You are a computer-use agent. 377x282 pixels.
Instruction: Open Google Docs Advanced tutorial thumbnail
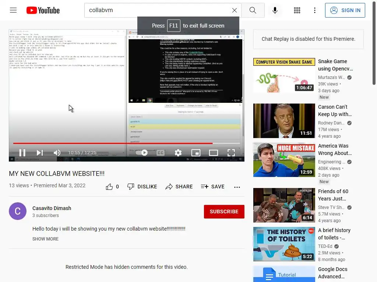coord(284,274)
